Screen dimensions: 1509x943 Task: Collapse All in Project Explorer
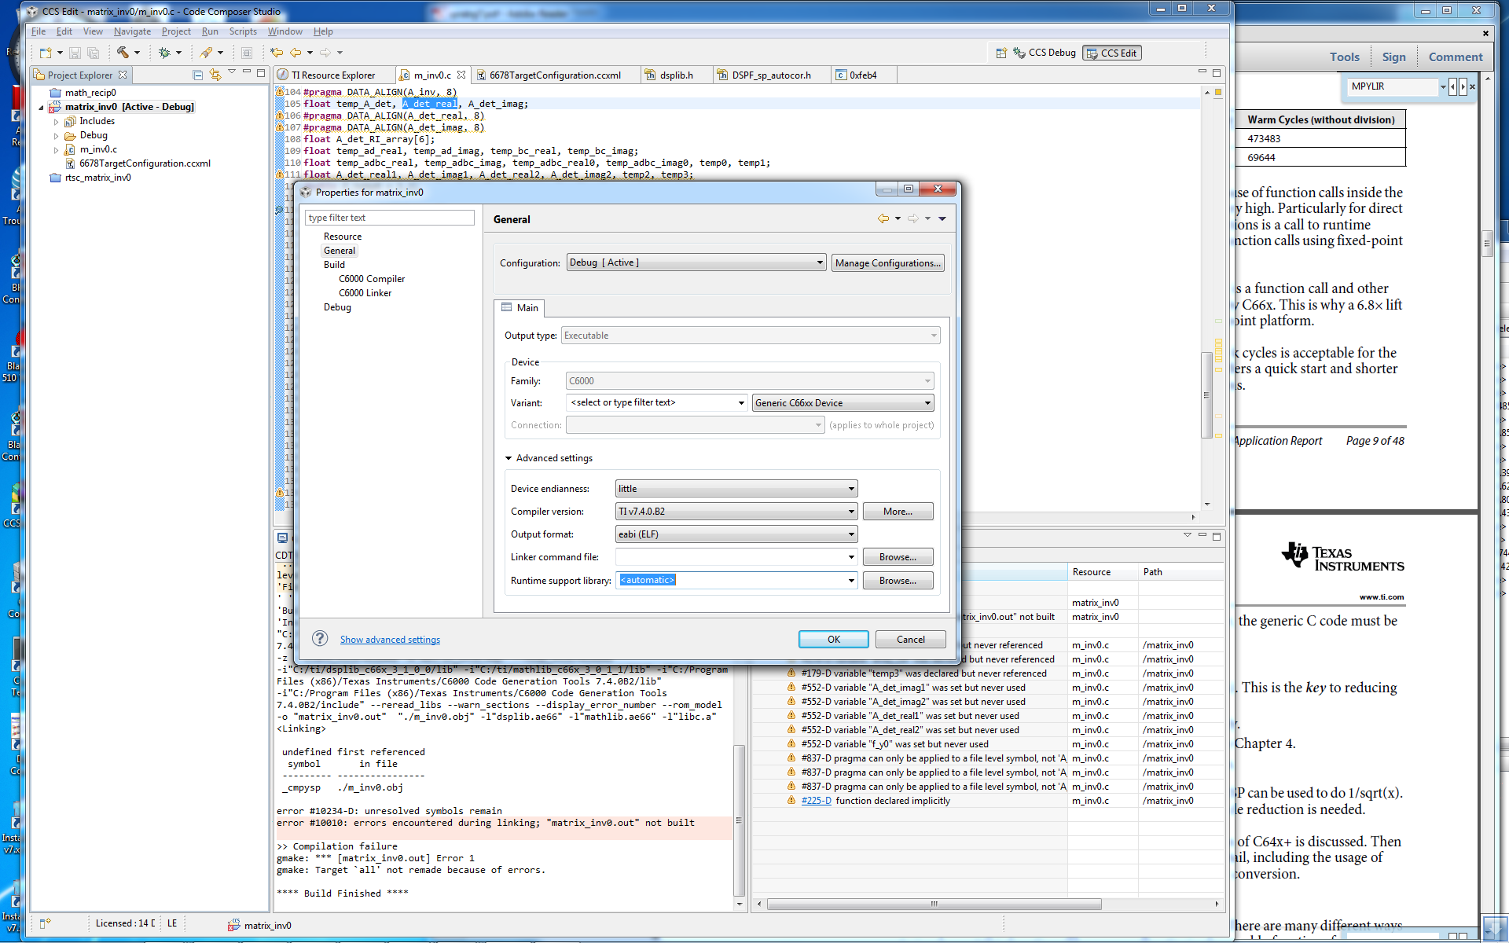pos(198,75)
